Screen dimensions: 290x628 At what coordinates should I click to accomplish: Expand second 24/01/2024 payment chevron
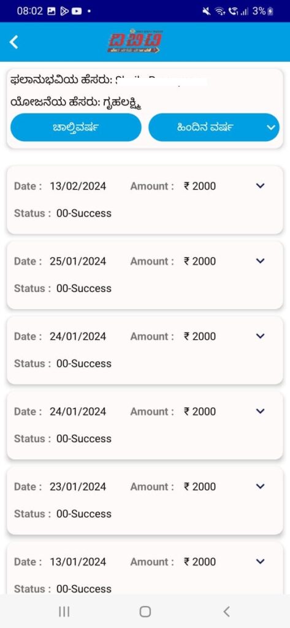click(x=261, y=412)
